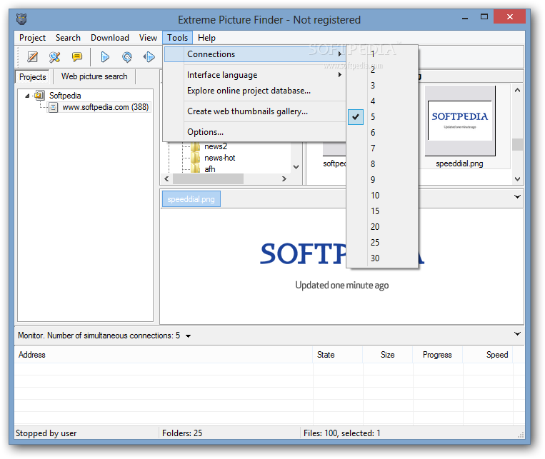Select 5 connections (checked option)
This screenshot has height=459, width=545.
pos(382,117)
